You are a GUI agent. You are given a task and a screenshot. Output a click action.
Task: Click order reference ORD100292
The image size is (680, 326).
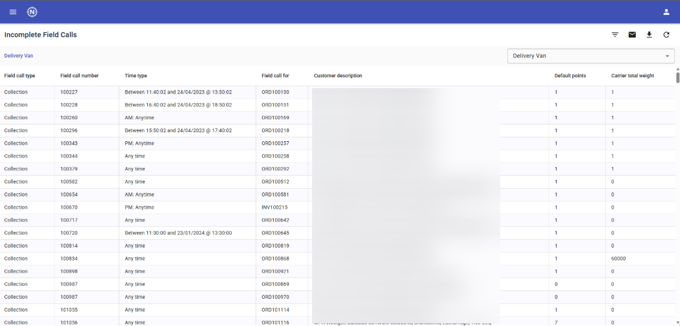coord(275,169)
